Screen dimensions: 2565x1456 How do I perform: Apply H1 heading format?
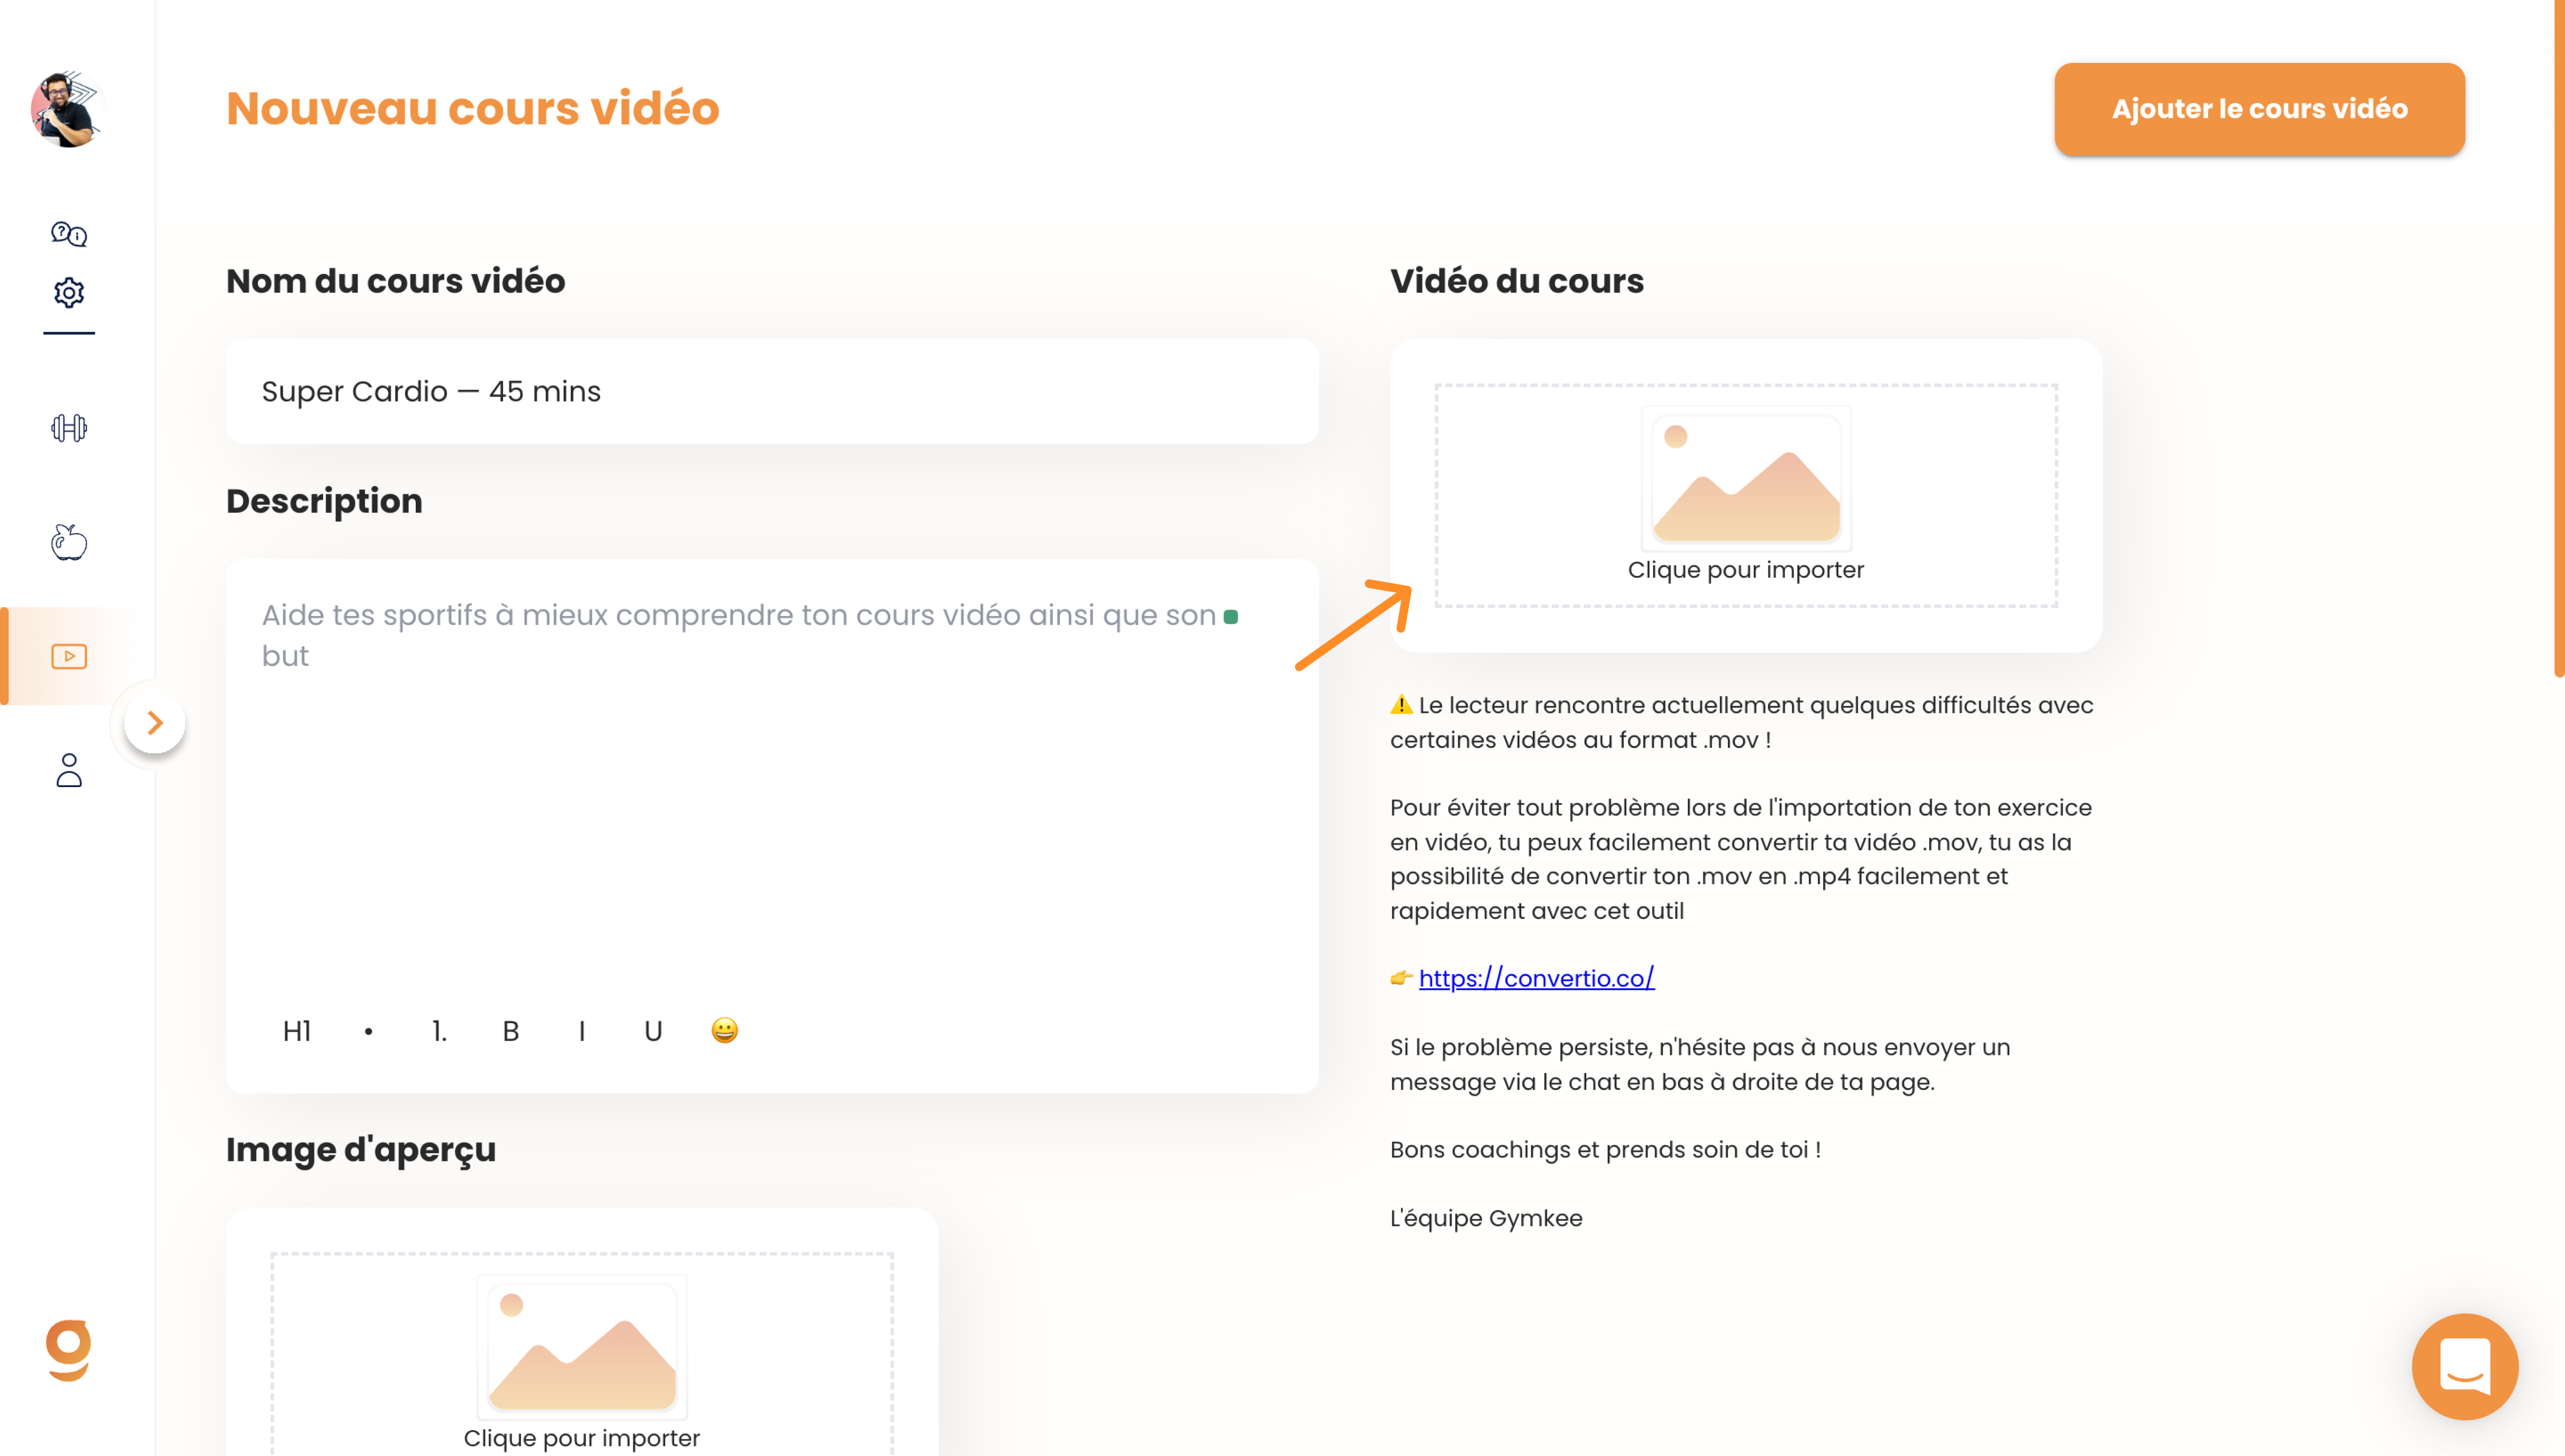[297, 1031]
